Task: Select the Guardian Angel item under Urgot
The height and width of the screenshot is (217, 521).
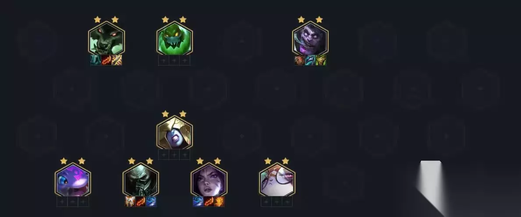Action: point(130,201)
